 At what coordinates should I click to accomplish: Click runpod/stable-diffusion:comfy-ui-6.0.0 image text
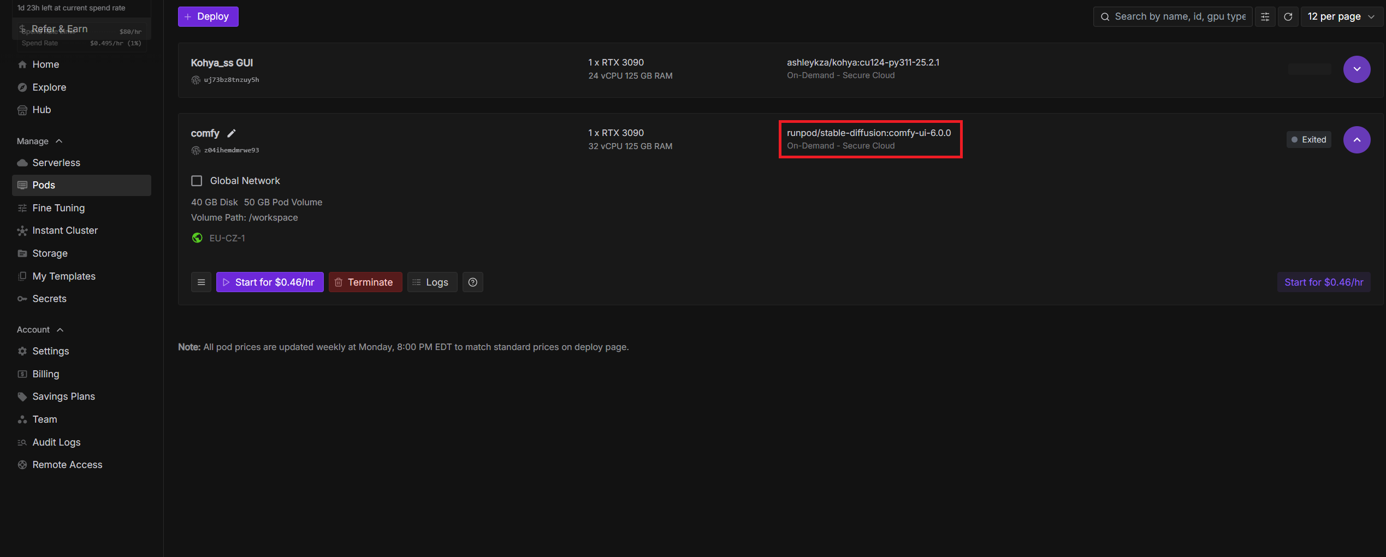click(869, 133)
